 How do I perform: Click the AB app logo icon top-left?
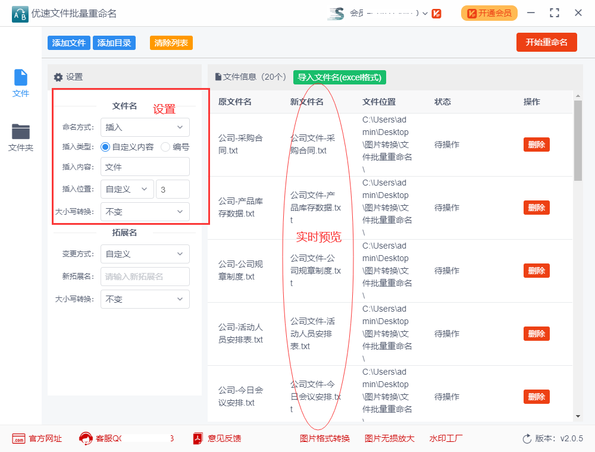tap(19, 13)
